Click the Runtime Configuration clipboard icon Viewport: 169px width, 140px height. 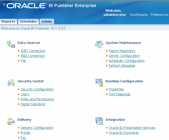tap(99, 83)
